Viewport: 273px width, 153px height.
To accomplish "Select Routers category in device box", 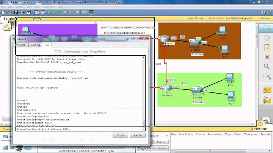I will (x=5, y=137).
